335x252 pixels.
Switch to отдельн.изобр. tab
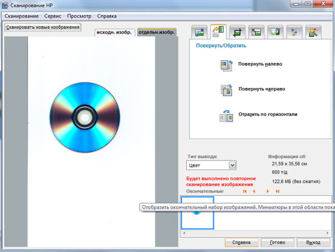coord(157,32)
